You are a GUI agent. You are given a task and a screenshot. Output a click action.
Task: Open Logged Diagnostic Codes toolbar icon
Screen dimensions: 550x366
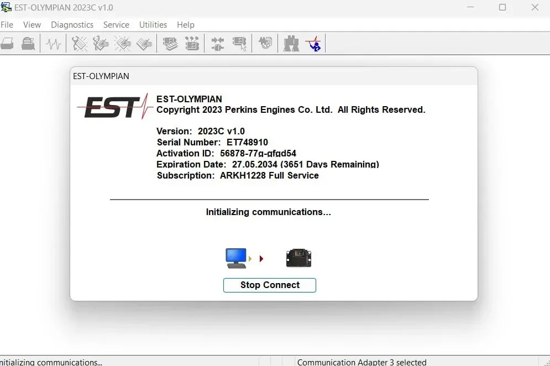click(x=101, y=44)
